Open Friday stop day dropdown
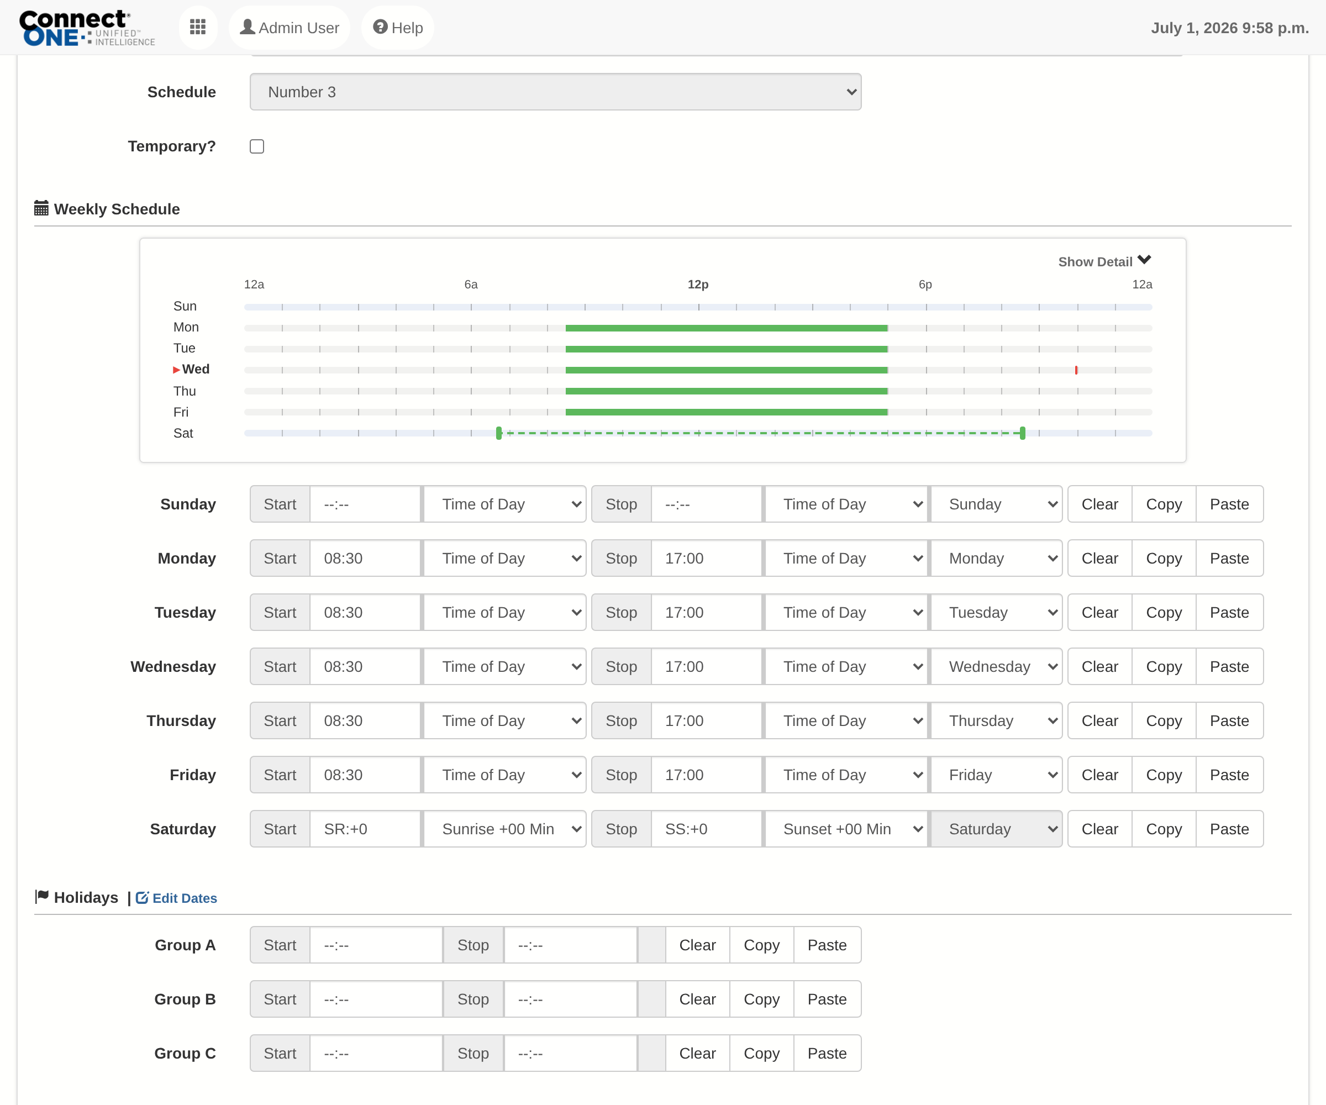 tap(997, 775)
